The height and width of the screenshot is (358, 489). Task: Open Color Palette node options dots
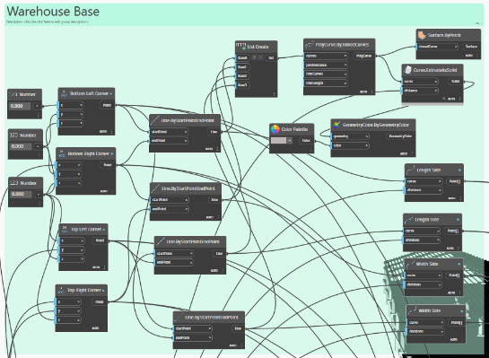click(x=310, y=150)
